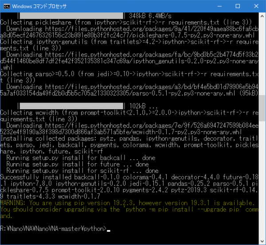266x245 pixels.
Task: Click the parso-0.5.1-py2.py3-none-any.whl (95kB) text
Action: pyautogui.click(x=195, y=93)
